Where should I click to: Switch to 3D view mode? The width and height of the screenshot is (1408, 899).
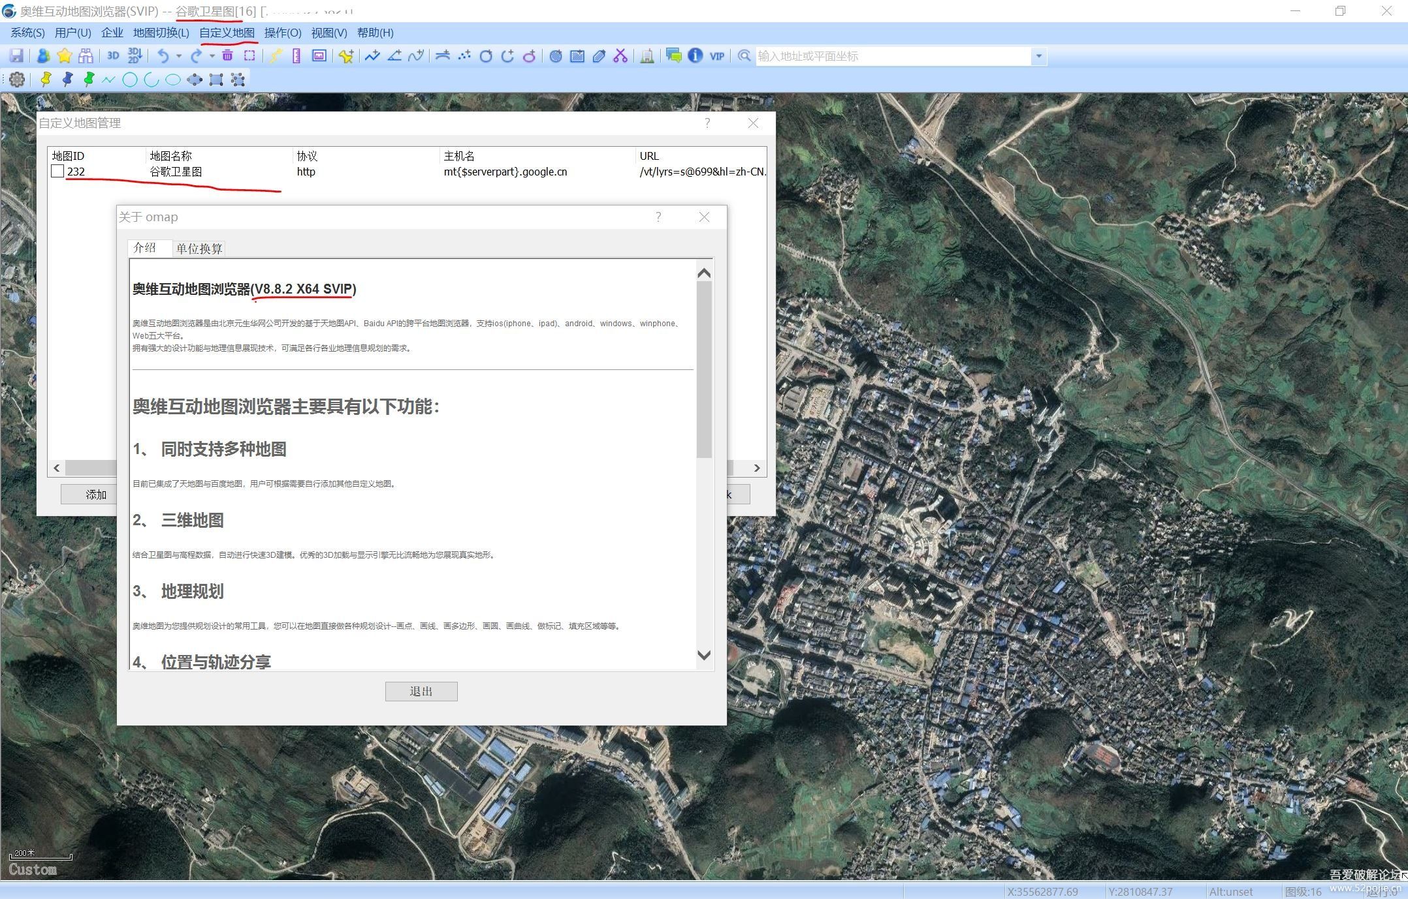(113, 56)
